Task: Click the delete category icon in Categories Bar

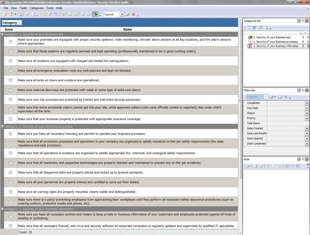Action: [x=267, y=27]
